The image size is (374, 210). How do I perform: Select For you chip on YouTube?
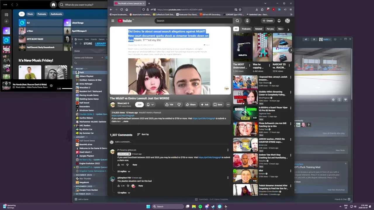pos(270,29)
